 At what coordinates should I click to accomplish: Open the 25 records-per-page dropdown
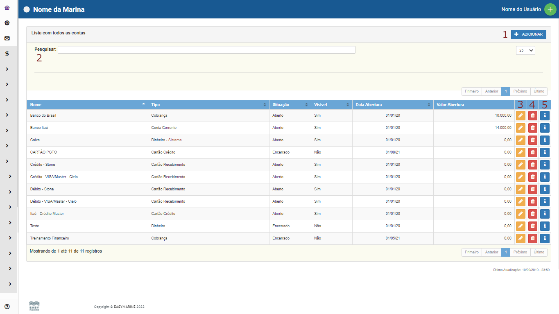pyautogui.click(x=525, y=50)
